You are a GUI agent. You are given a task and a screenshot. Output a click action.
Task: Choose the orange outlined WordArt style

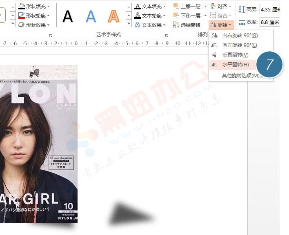tap(114, 16)
